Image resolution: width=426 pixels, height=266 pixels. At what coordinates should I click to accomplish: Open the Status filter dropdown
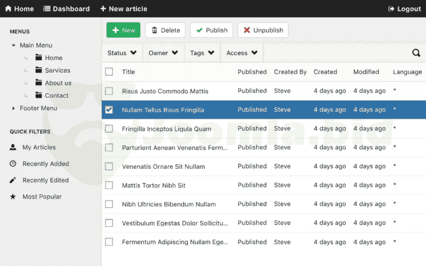coord(122,53)
